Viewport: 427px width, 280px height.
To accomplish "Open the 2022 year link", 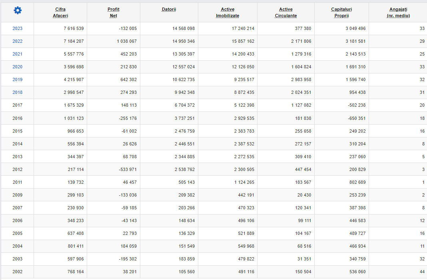I will (x=18, y=41).
